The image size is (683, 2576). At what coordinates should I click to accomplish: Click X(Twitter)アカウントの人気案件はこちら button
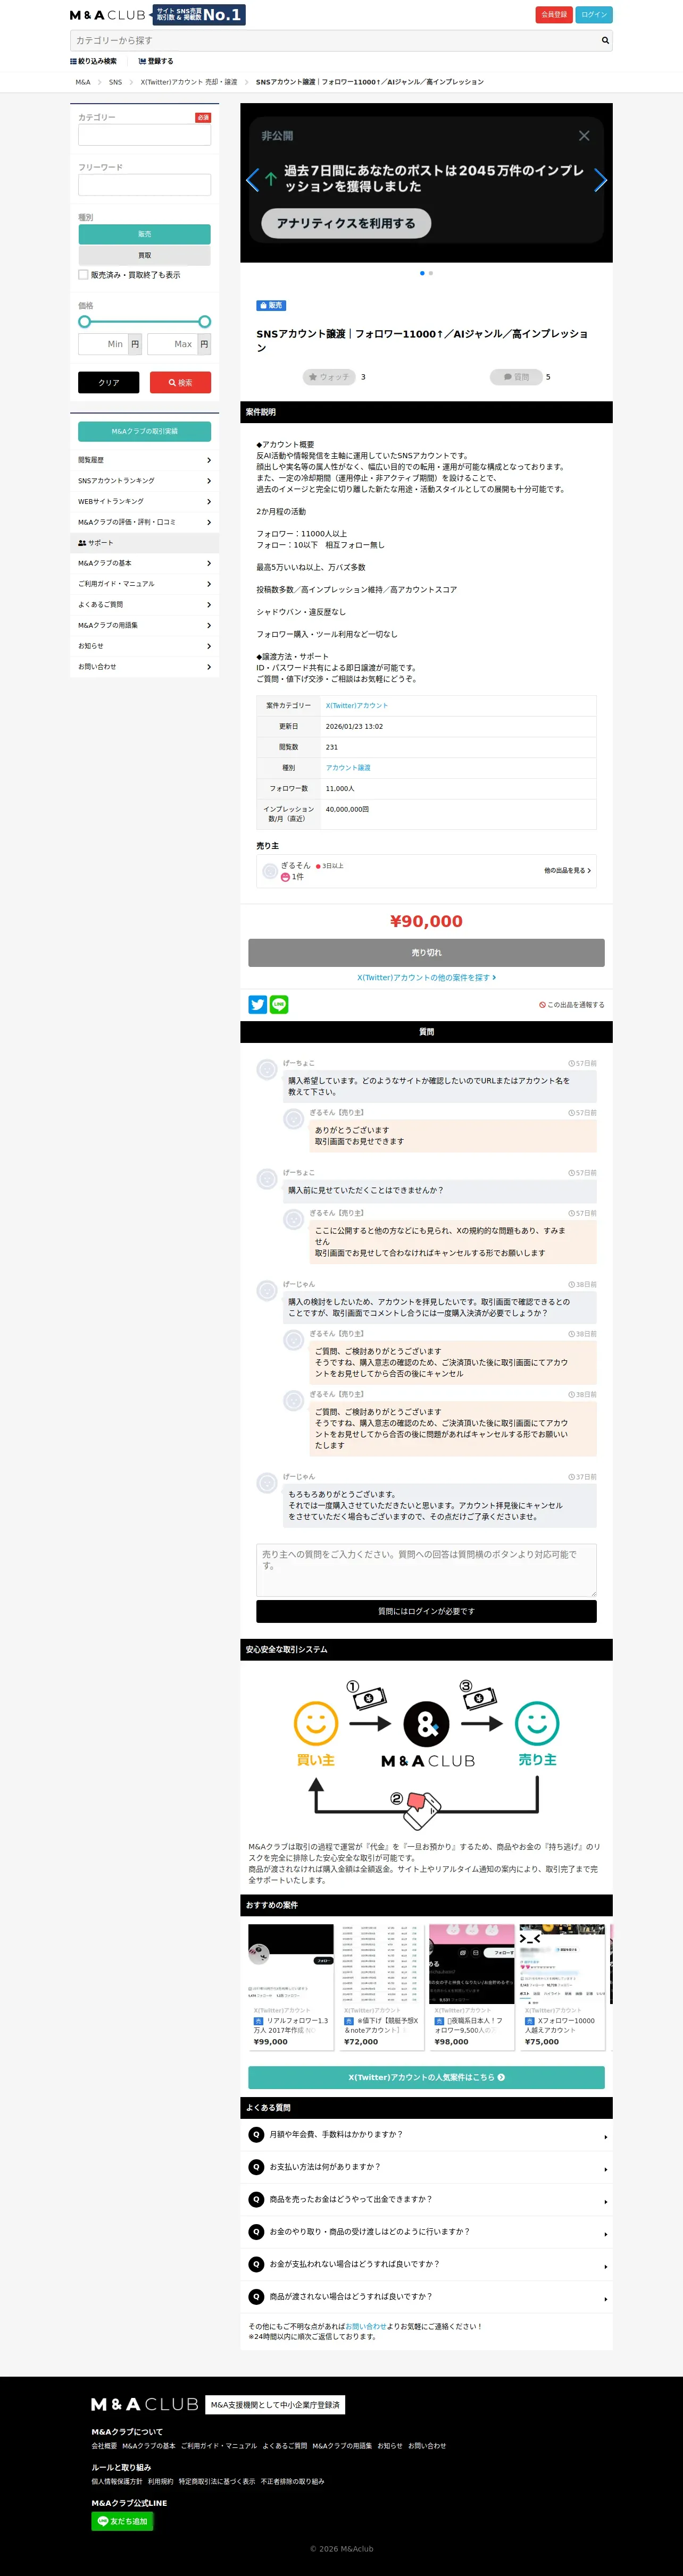tap(426, 2077)
